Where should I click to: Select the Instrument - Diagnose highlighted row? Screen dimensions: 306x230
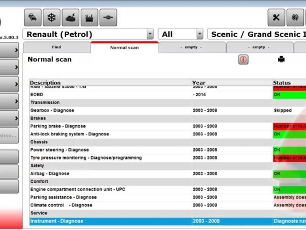57,221
